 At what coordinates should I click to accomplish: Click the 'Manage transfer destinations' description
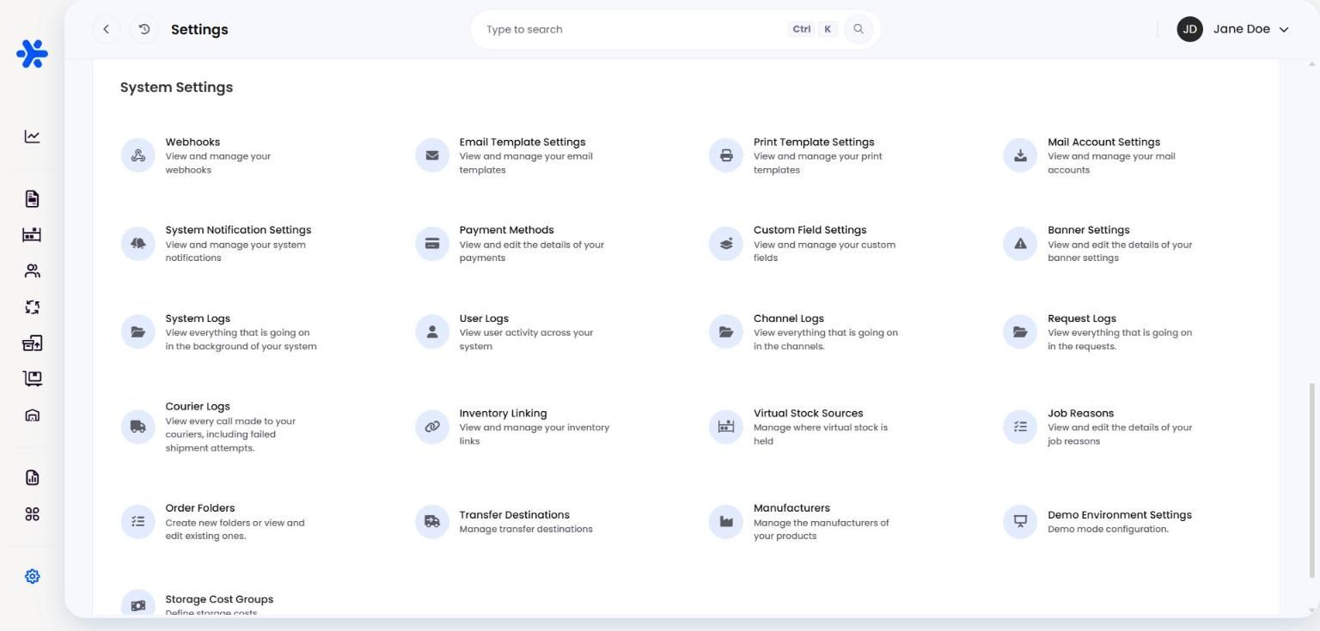coord(526,529)
